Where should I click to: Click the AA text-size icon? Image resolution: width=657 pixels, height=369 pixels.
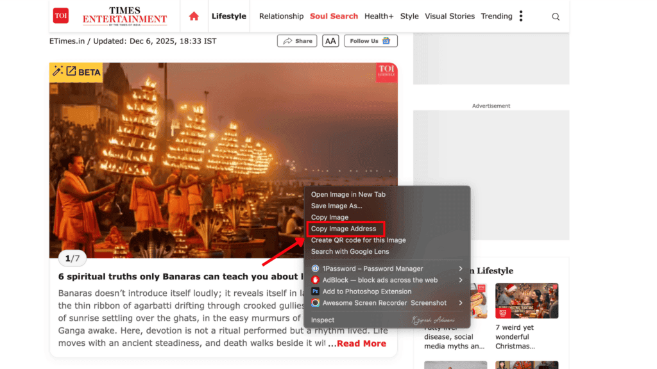coord(330,40)
